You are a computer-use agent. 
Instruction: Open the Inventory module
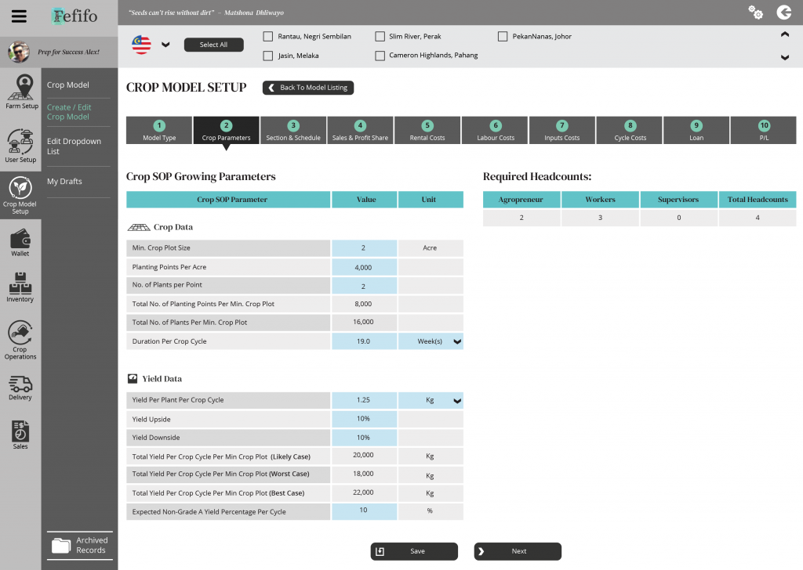coord(20,287)
